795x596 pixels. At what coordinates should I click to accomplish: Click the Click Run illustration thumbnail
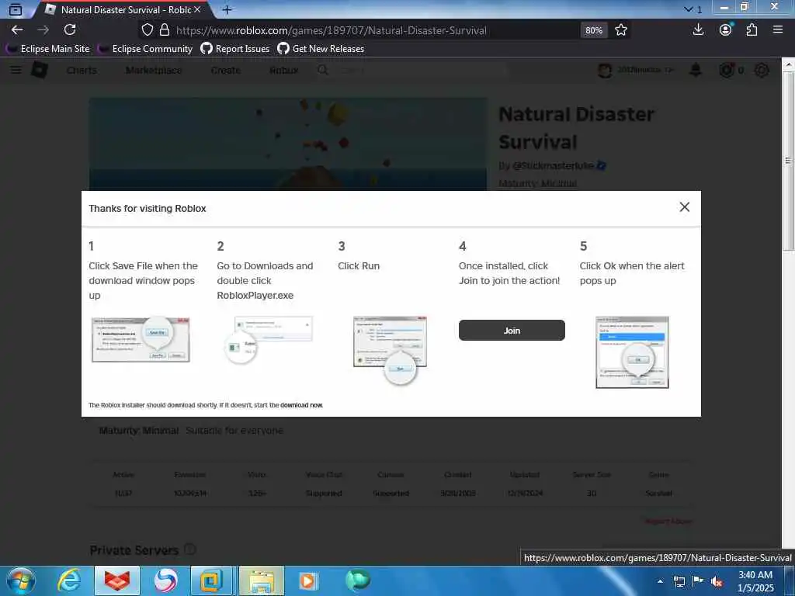390,350
